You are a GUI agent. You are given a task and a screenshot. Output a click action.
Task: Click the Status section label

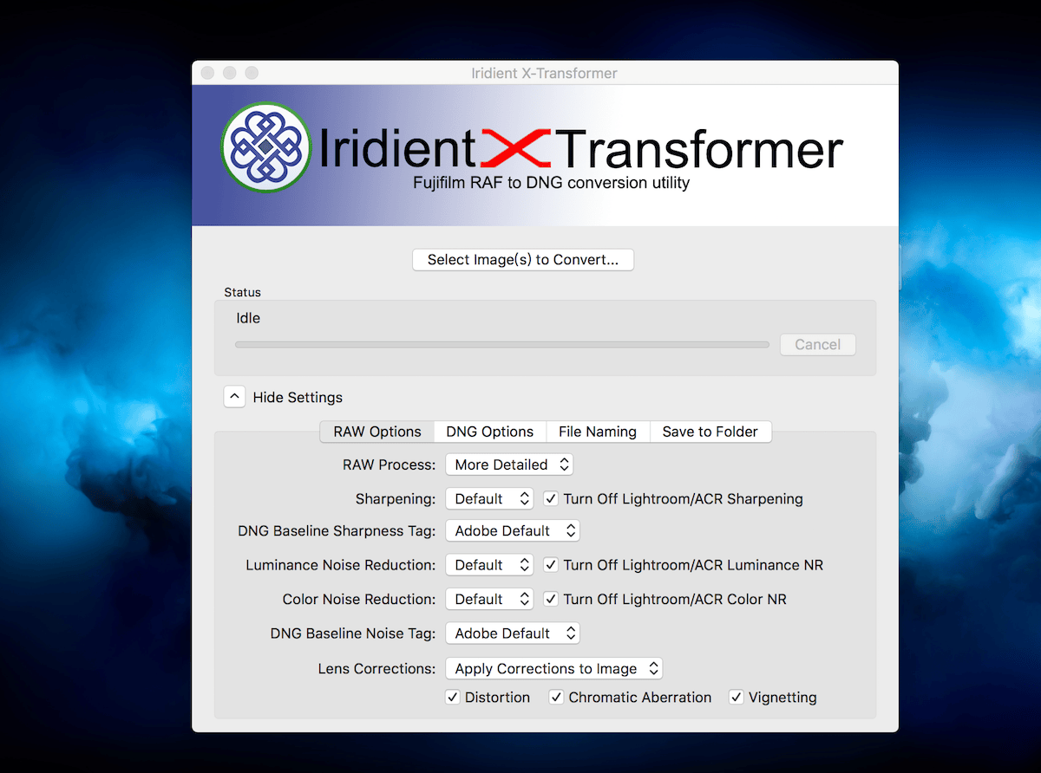click(242, 292)
